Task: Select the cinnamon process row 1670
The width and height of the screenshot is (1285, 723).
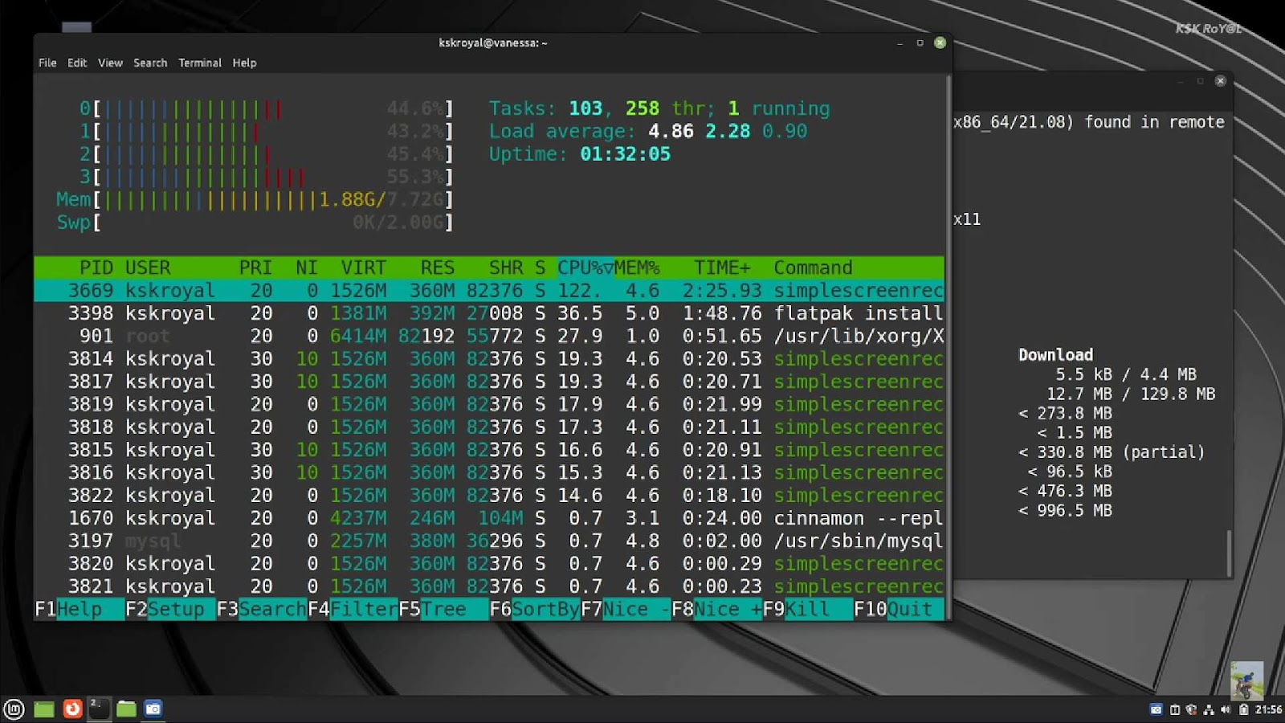Action: (489, 518)
